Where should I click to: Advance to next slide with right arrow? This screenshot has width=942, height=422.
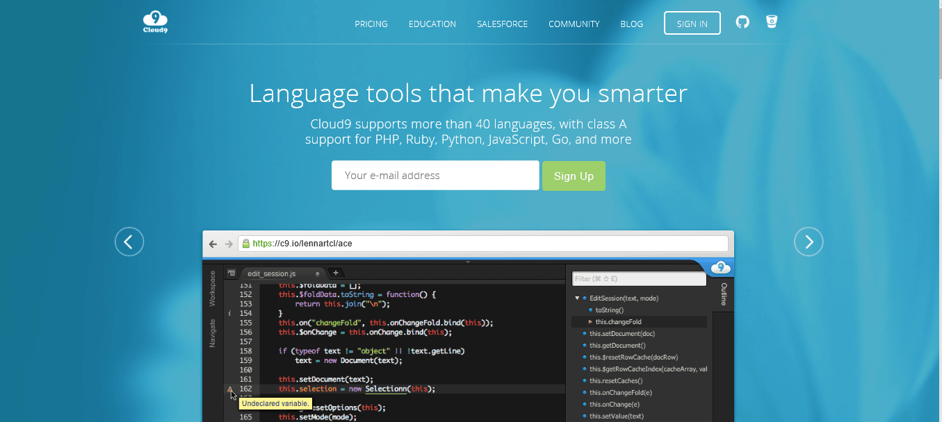(809, 242)
